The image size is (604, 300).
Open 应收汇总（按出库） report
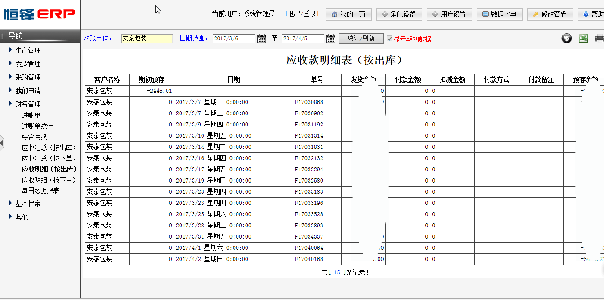click(x=49, y=148)
